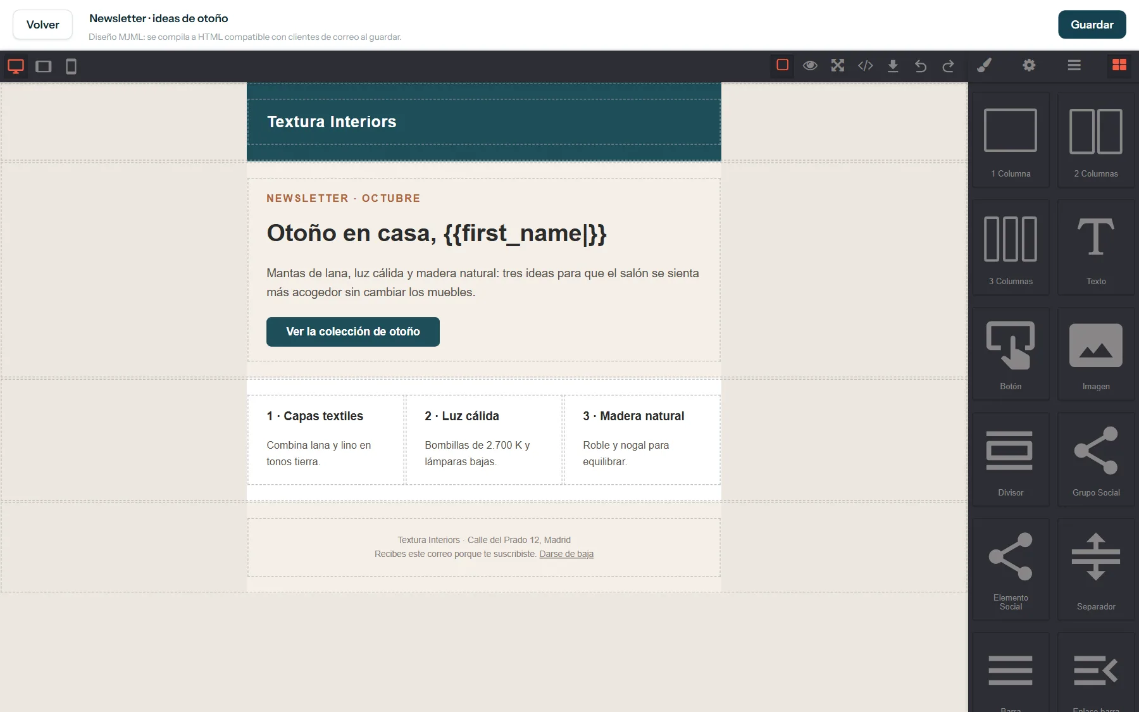The width and height of the screenshot is (1139, 712).
Task: Select the 'Textura Interiors' header text
Action: point(332,122)
